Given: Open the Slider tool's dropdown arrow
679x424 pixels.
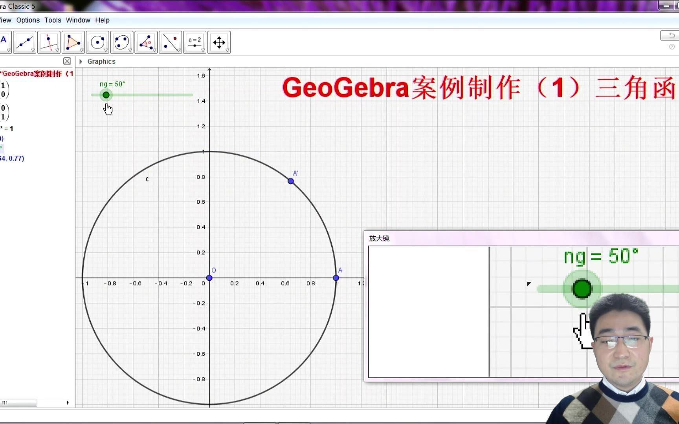Looking at the screenshot, I should 203,50.
